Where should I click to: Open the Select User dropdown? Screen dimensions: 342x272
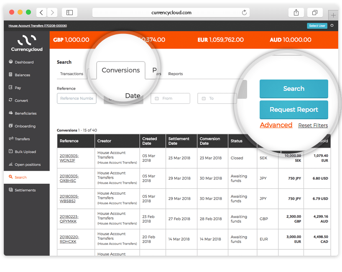[317, 26]
